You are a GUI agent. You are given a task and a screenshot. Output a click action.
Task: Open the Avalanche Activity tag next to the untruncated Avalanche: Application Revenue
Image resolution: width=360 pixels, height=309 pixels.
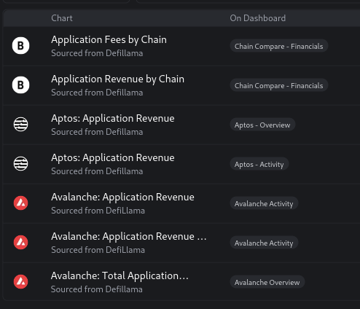(264, 203)
